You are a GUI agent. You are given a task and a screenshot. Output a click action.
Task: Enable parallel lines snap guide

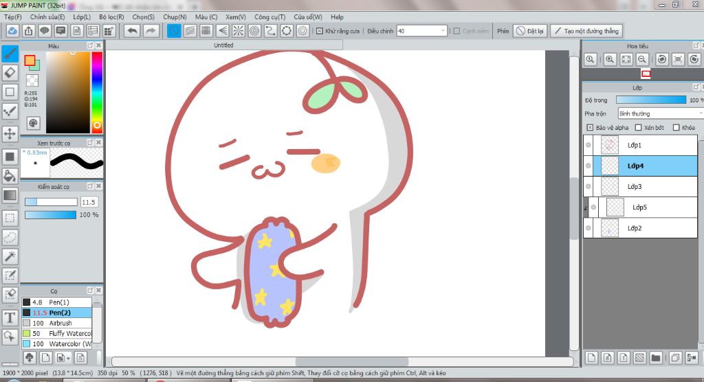pyautogui.click(x=190, y=31)
